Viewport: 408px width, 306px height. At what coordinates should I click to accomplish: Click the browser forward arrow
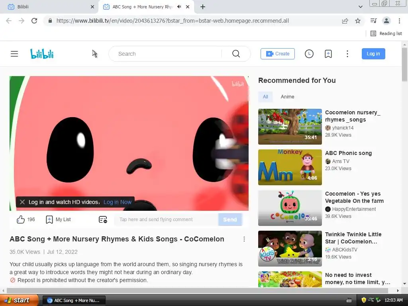click(22, 21)
